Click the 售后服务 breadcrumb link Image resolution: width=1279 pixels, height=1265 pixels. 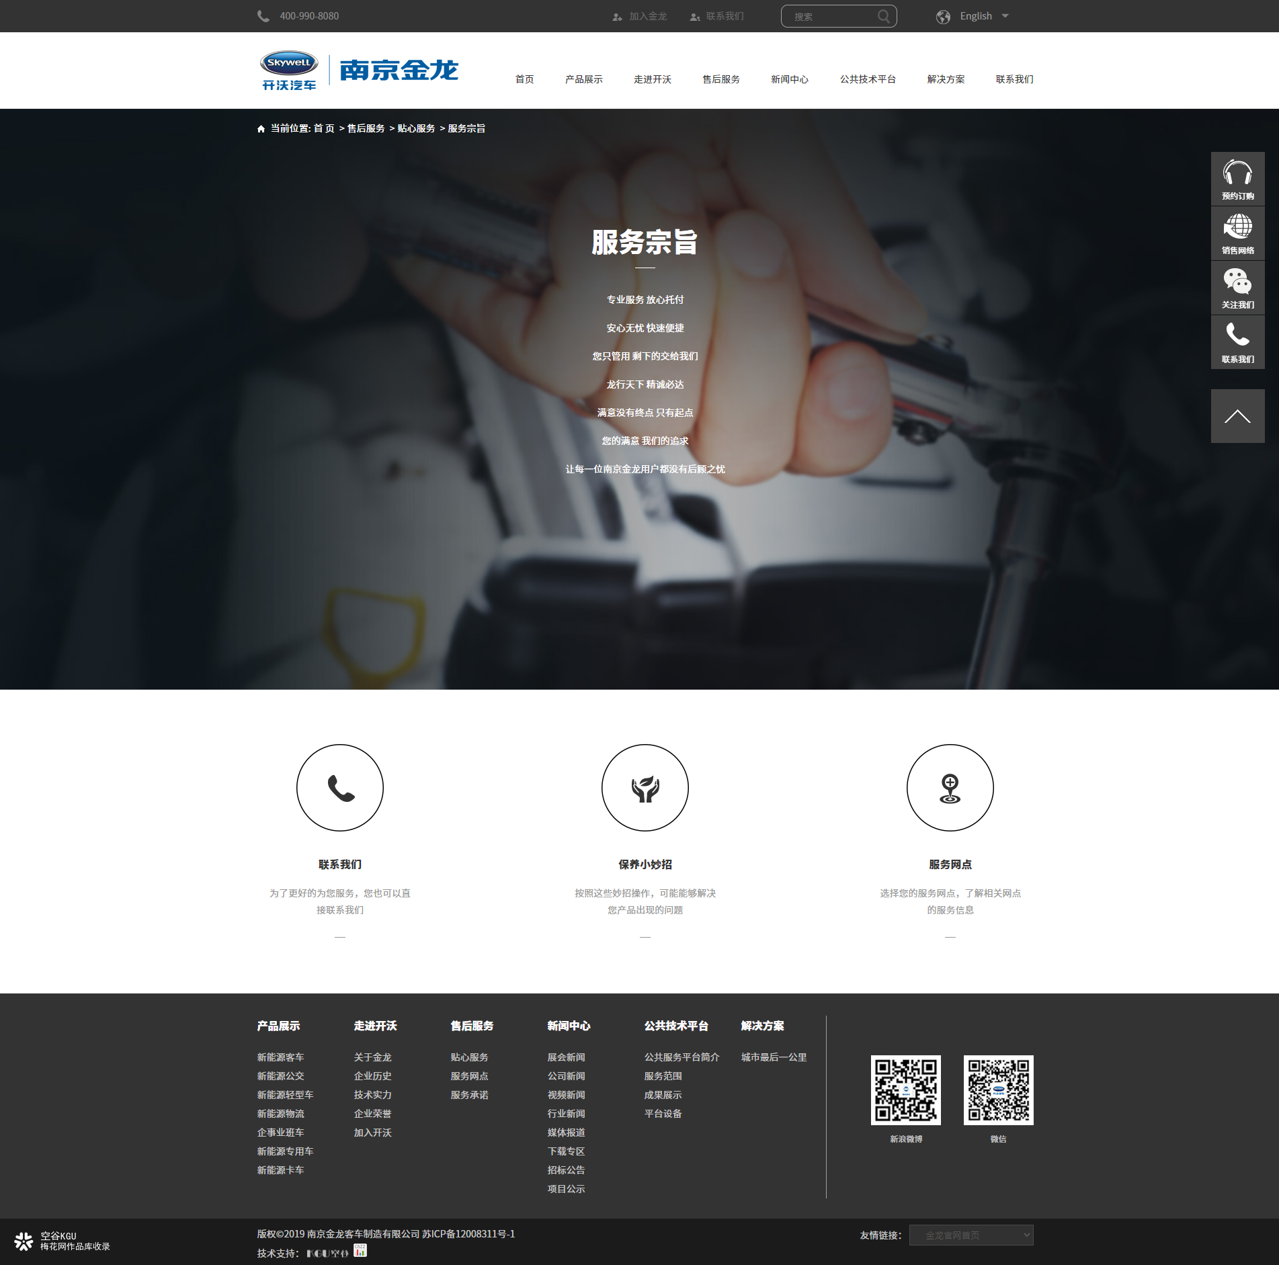(366, 128)
